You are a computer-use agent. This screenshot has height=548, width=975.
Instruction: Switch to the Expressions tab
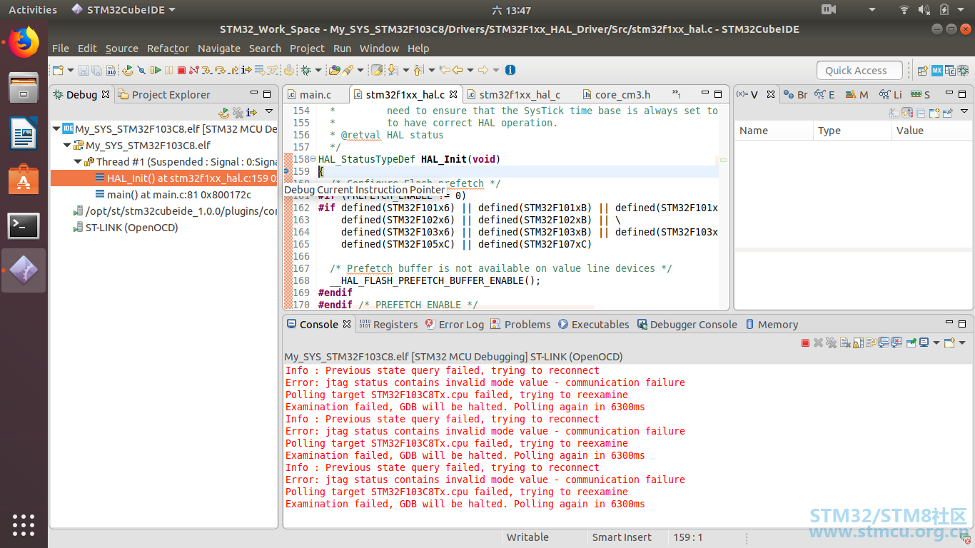click(824, 94)
